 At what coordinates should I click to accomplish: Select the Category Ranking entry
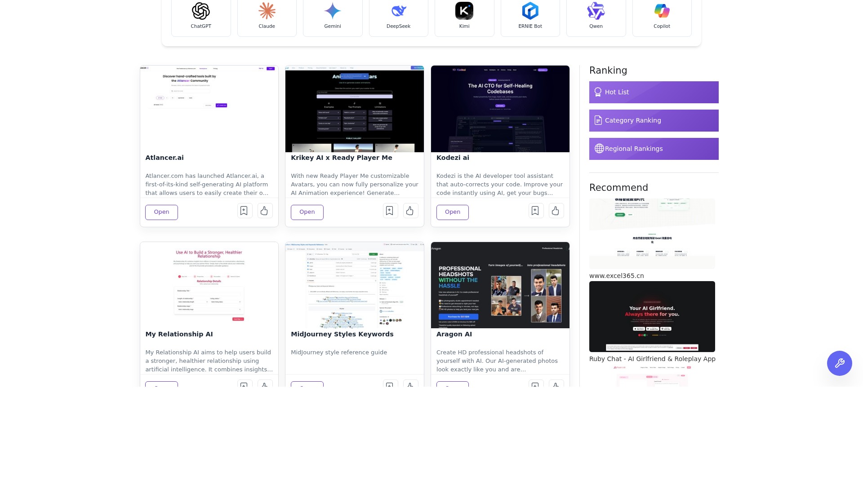[654, 120]
